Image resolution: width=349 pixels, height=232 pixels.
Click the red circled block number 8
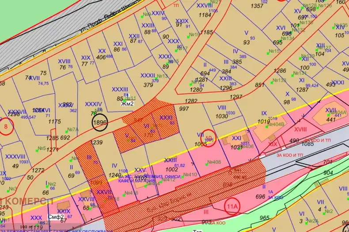click(x=6, y=127)
